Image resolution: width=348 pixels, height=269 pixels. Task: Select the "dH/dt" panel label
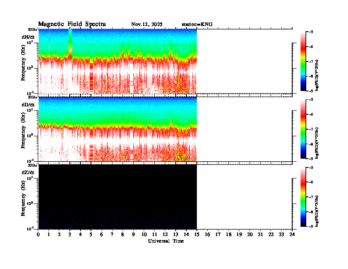click(x=28, y=37)
